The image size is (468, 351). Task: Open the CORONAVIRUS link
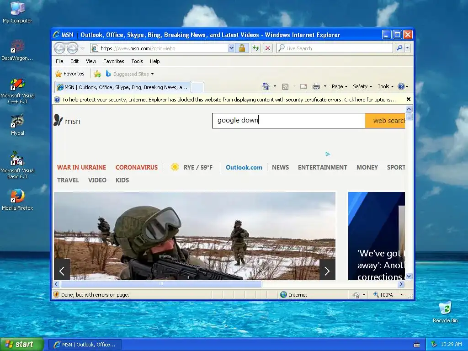pyautogui.click(x=136, y=167)
